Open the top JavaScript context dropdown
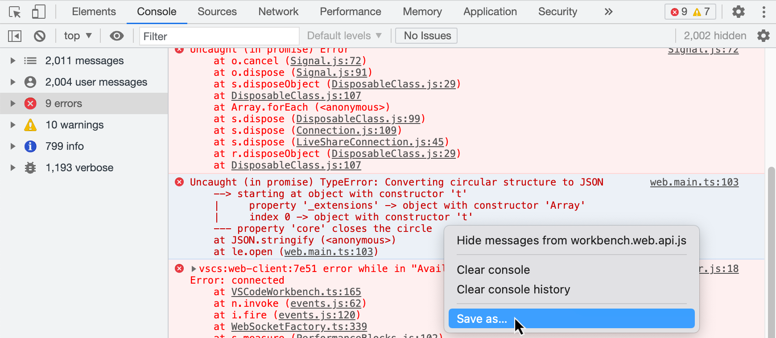The width and height of the screenshot is (776, 338). pyautogui.click(x=78, y=36)
